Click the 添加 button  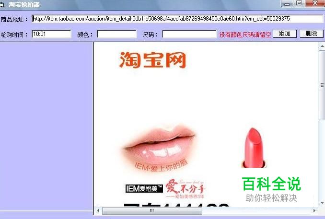pos(285,34)
